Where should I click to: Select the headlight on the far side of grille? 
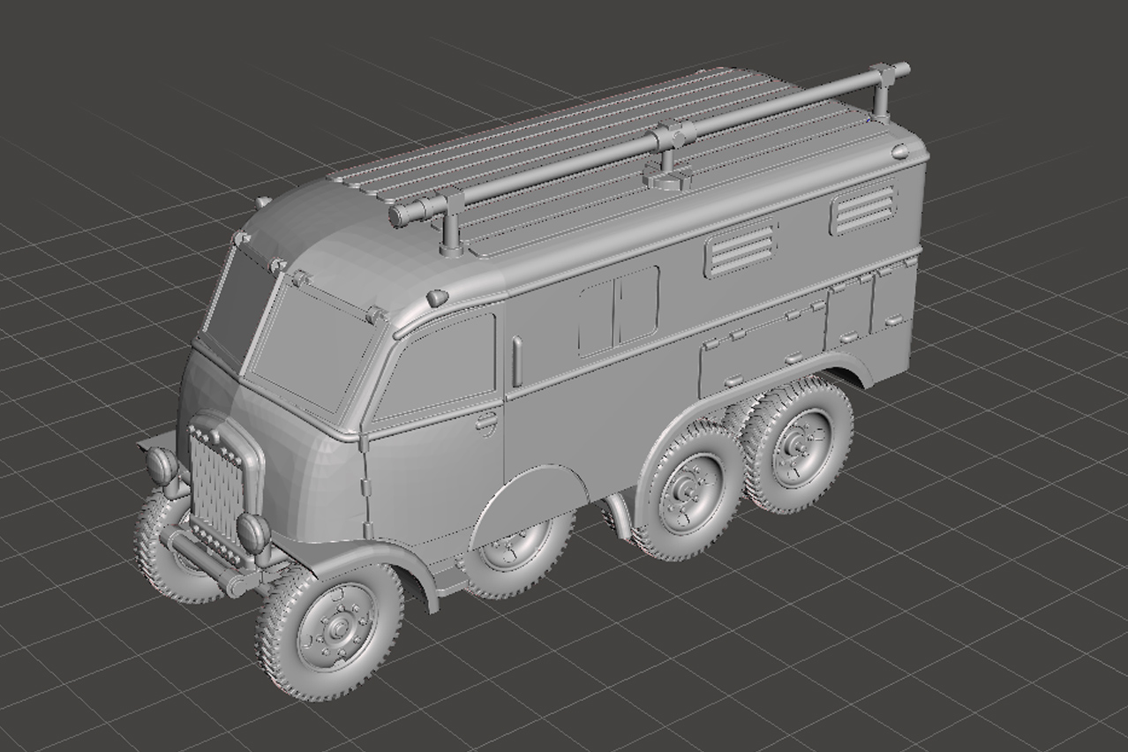coord(162,464)
